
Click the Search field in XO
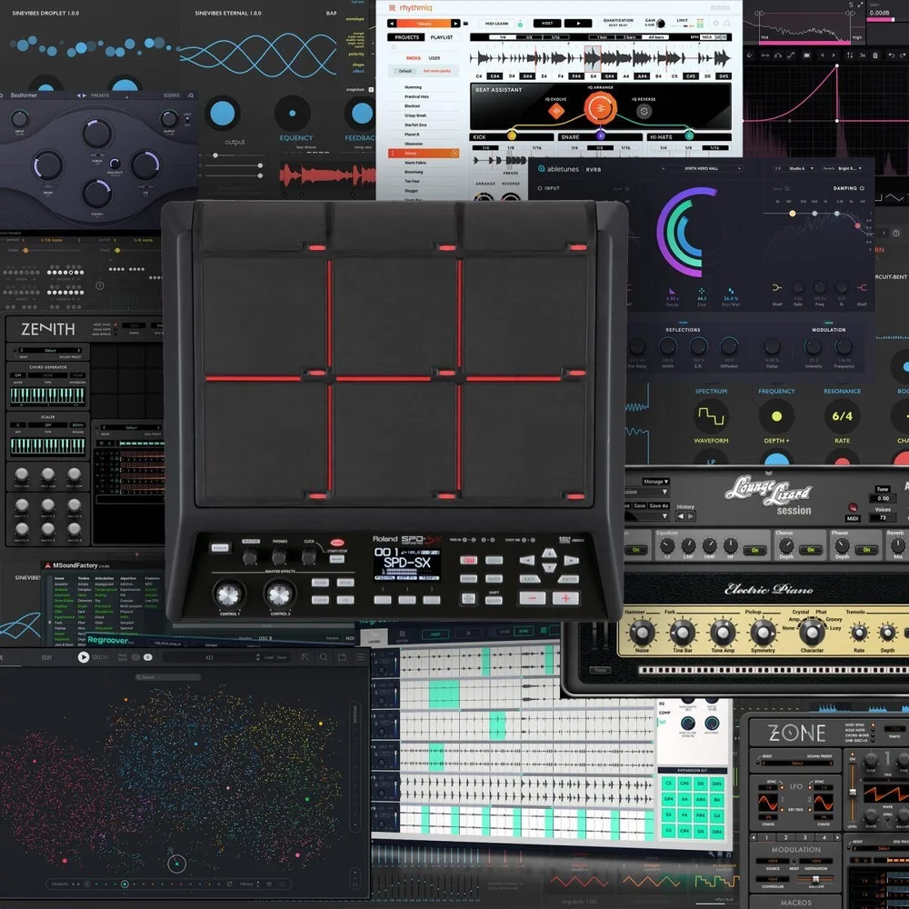point(168,677)
